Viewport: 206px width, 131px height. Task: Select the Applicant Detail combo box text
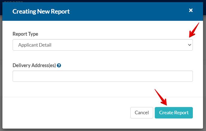pos(35,45)
